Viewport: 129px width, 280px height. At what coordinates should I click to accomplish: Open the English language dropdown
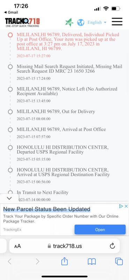[97, 22]
